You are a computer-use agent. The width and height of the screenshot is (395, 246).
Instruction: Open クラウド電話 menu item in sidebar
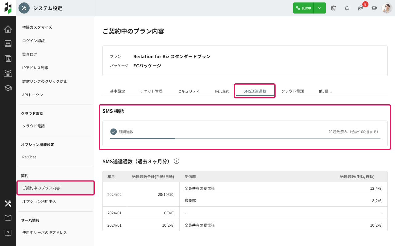click(56, 126)
